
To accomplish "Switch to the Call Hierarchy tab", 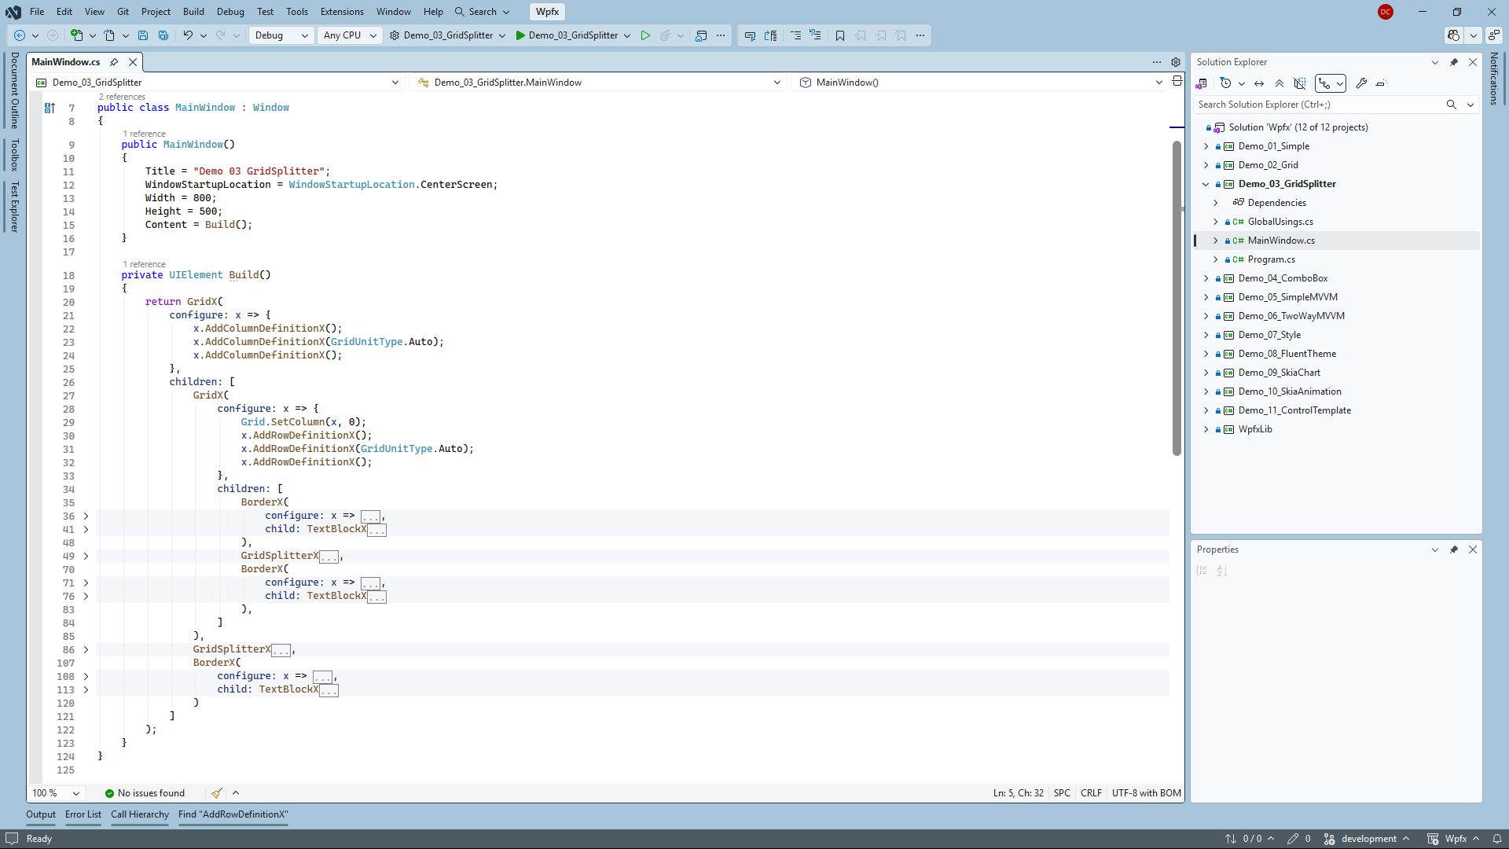I will click(x=140, y=814).
